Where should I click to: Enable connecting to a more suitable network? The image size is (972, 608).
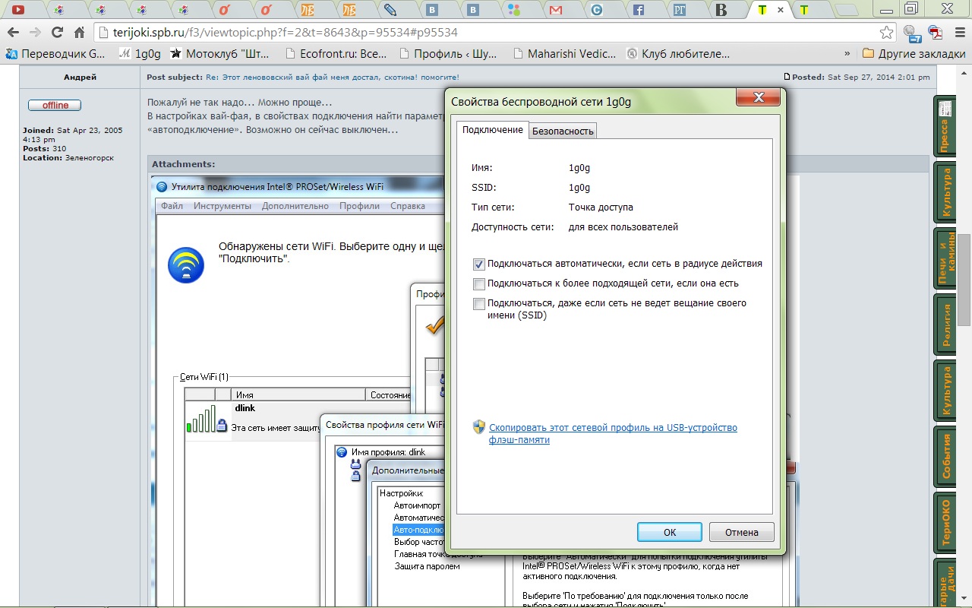479,284
